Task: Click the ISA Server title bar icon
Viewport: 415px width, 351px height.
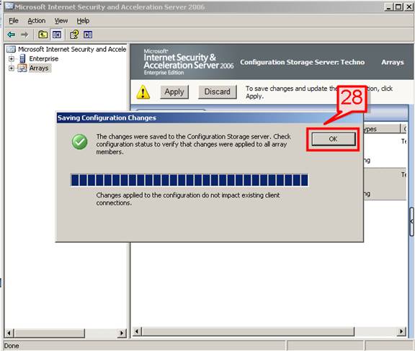Action: [9, 6]
